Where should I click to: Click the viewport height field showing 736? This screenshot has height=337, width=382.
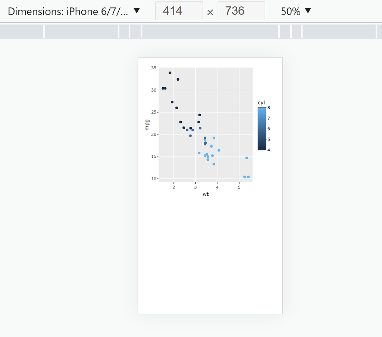[241, 11]
